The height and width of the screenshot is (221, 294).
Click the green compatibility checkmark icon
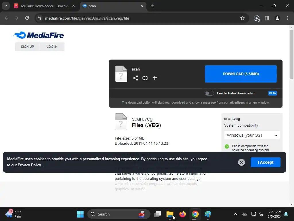(227, 146)
